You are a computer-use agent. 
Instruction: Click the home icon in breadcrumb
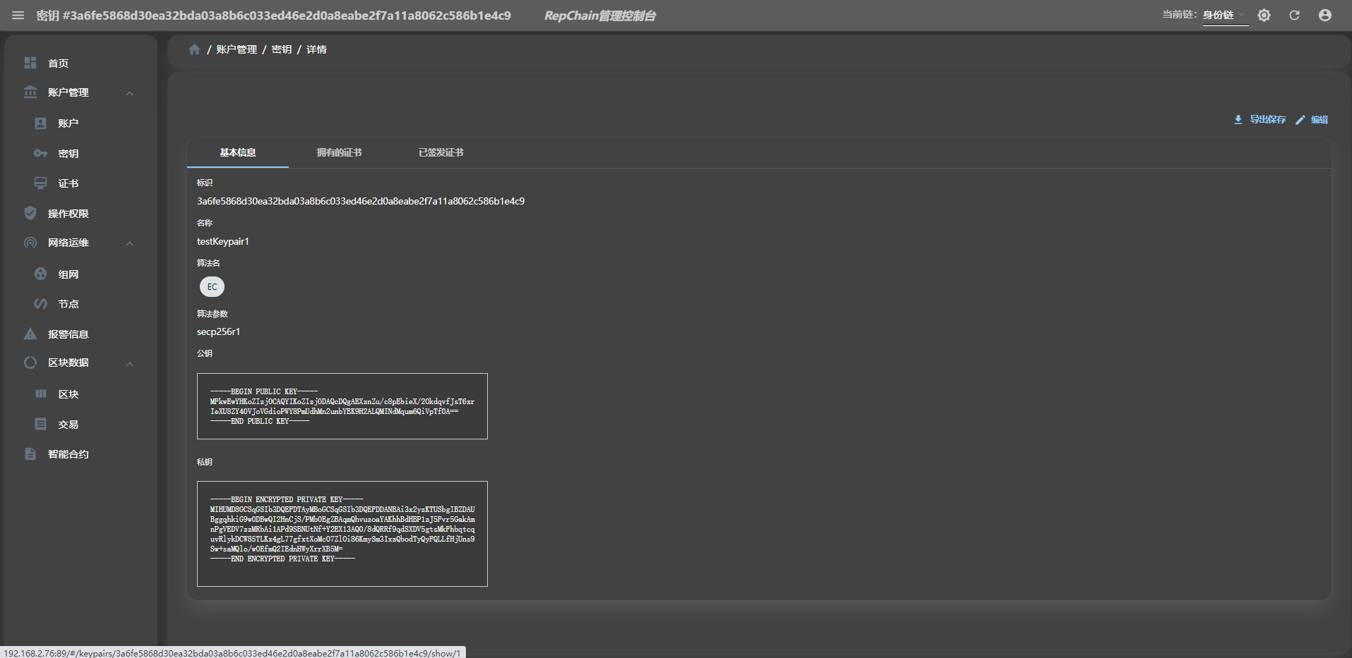[195, 49]
